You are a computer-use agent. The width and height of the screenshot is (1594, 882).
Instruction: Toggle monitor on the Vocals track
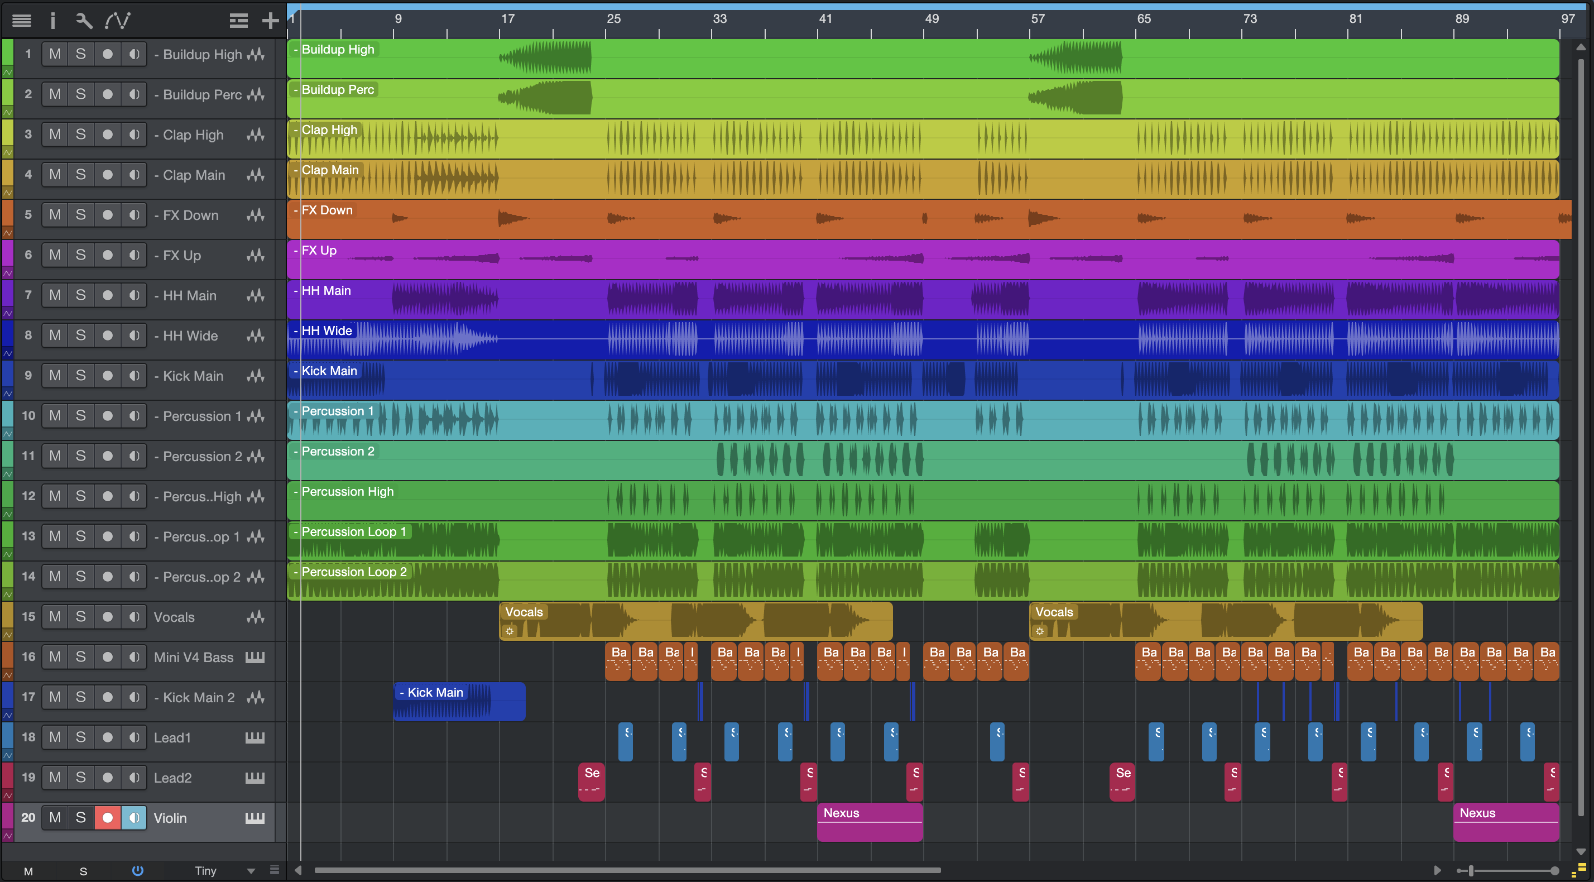(x=133, y=617)
